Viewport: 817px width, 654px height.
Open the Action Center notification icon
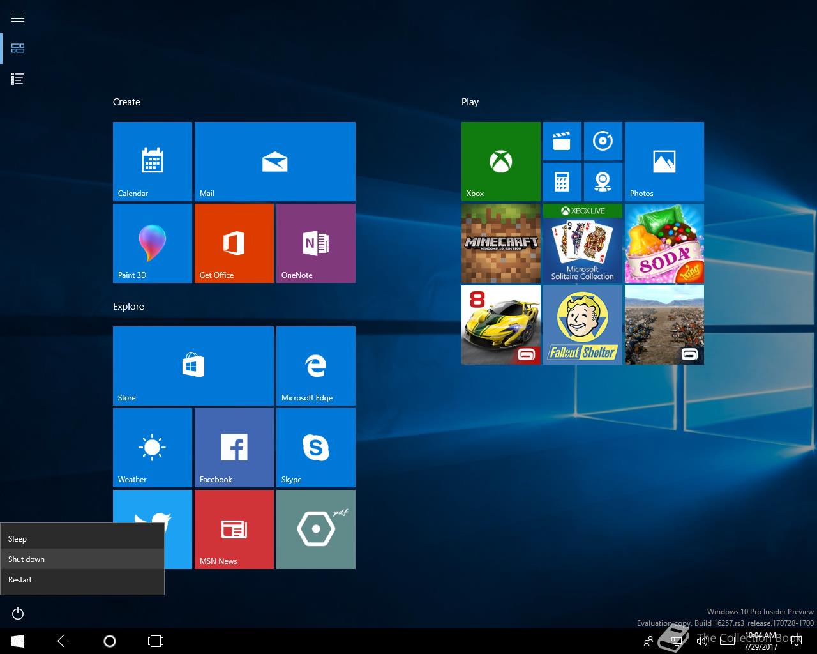pyautogui.click(x=795, y=641)
